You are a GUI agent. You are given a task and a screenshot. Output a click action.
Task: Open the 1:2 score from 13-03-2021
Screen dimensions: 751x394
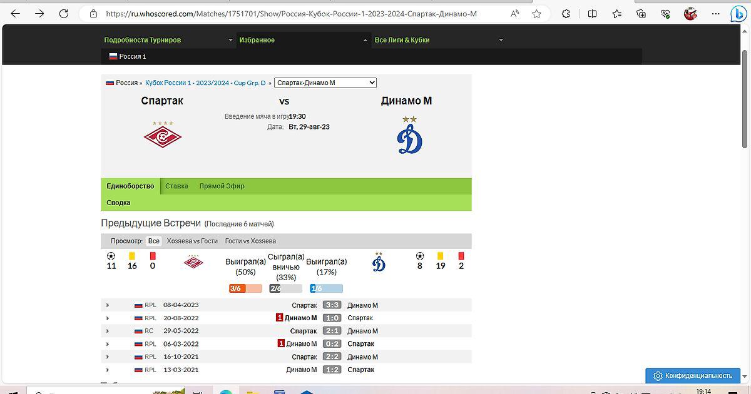332,370
